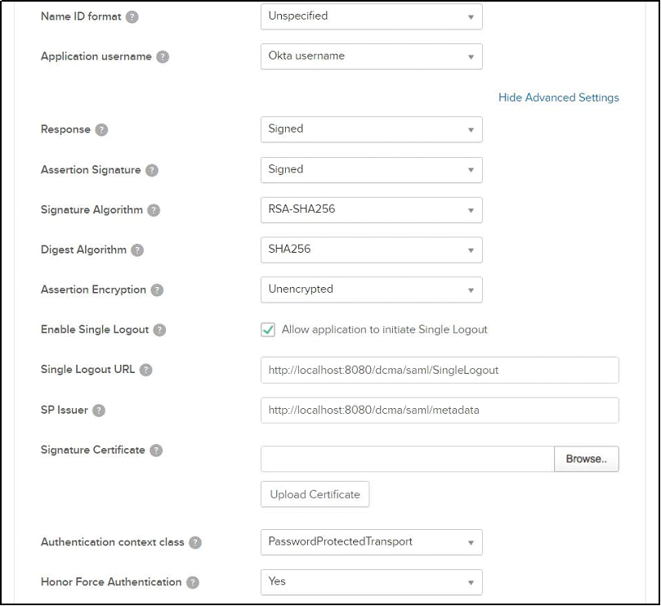This screenshot has width=661, height=606.
Task: Click help icon beside Assertion Signature
Action: tap(152, 170)
